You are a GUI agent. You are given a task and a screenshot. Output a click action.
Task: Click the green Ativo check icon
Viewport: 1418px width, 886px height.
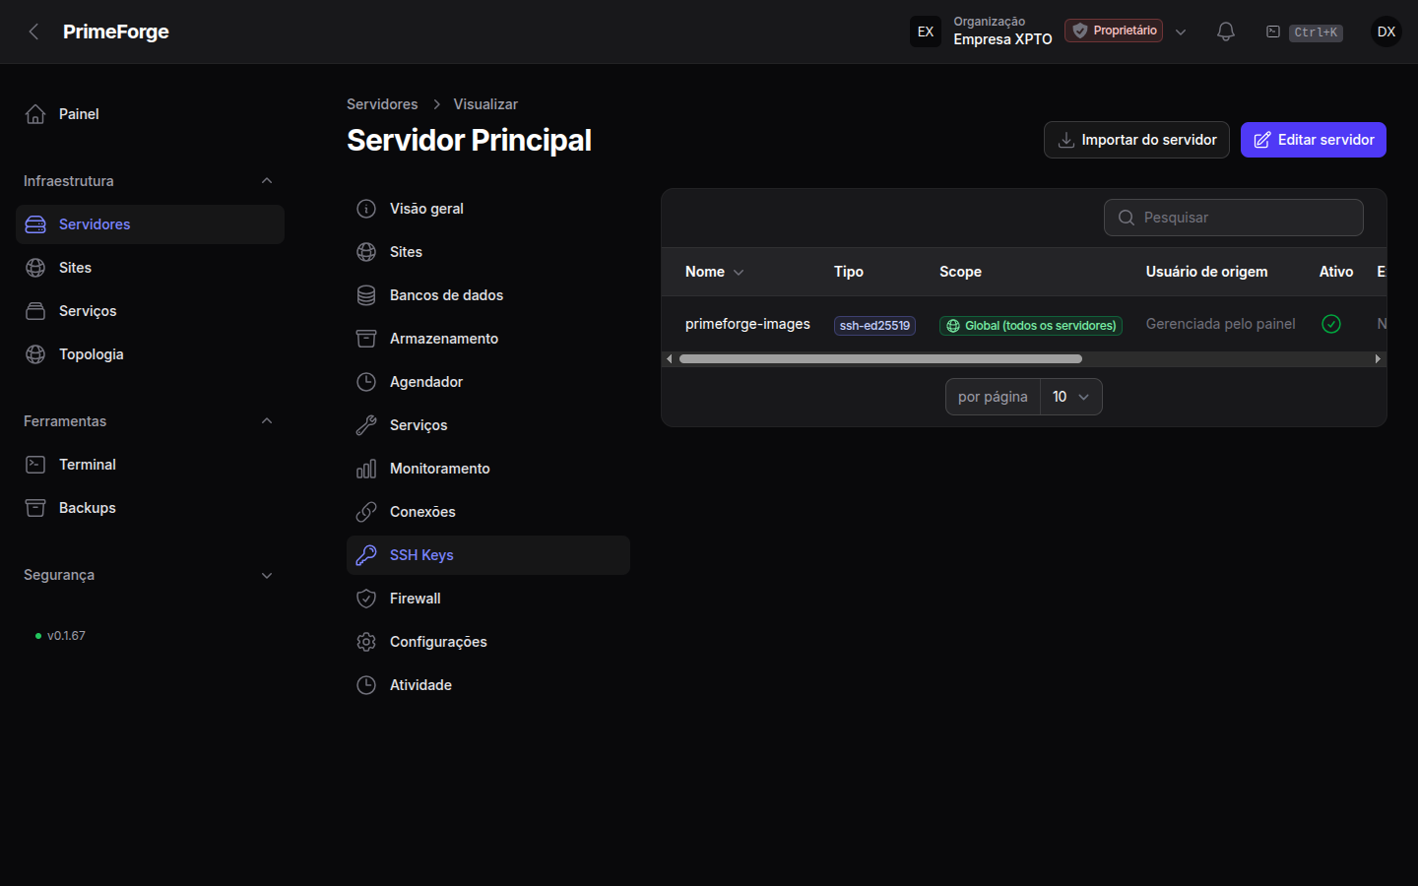(1331, 324)
